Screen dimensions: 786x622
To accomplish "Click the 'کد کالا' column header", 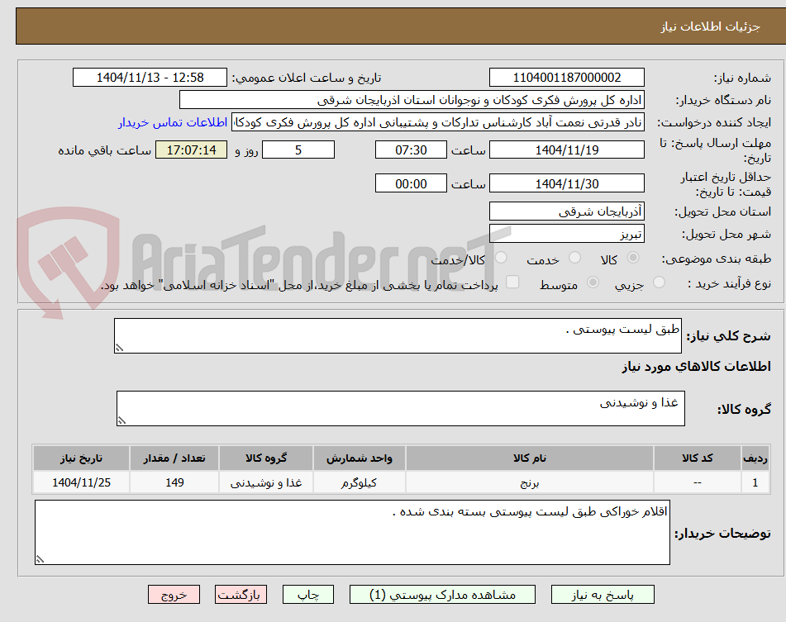I will point(698,458).
